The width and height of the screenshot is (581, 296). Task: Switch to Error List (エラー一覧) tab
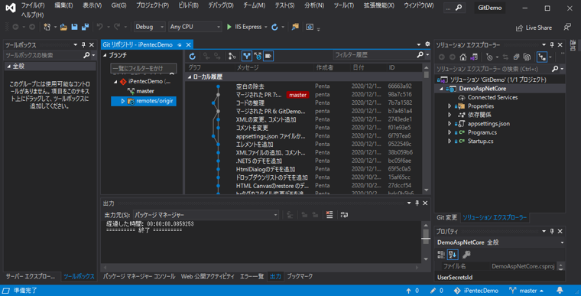click(252, 276)
